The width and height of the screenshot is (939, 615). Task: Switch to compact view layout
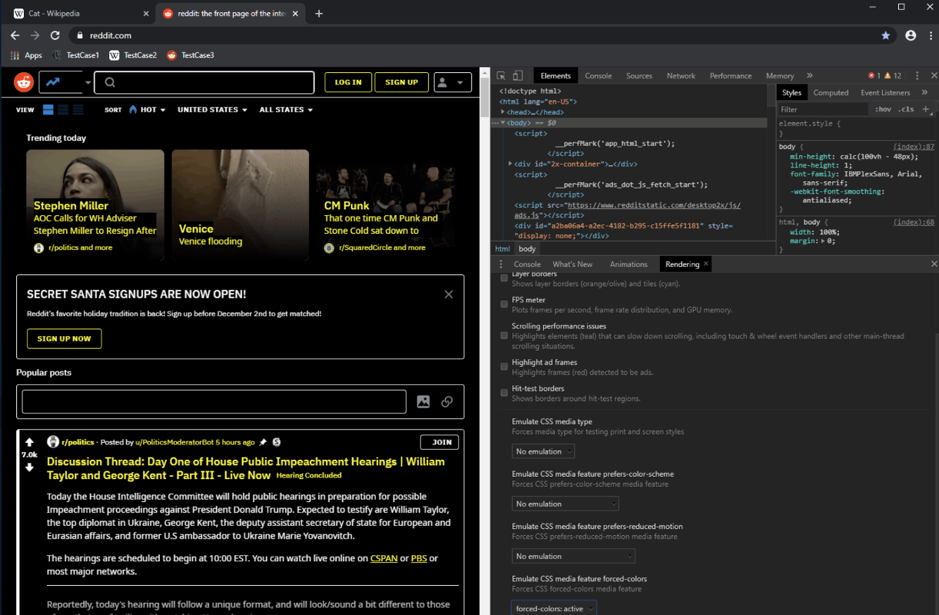click(78, 110)
